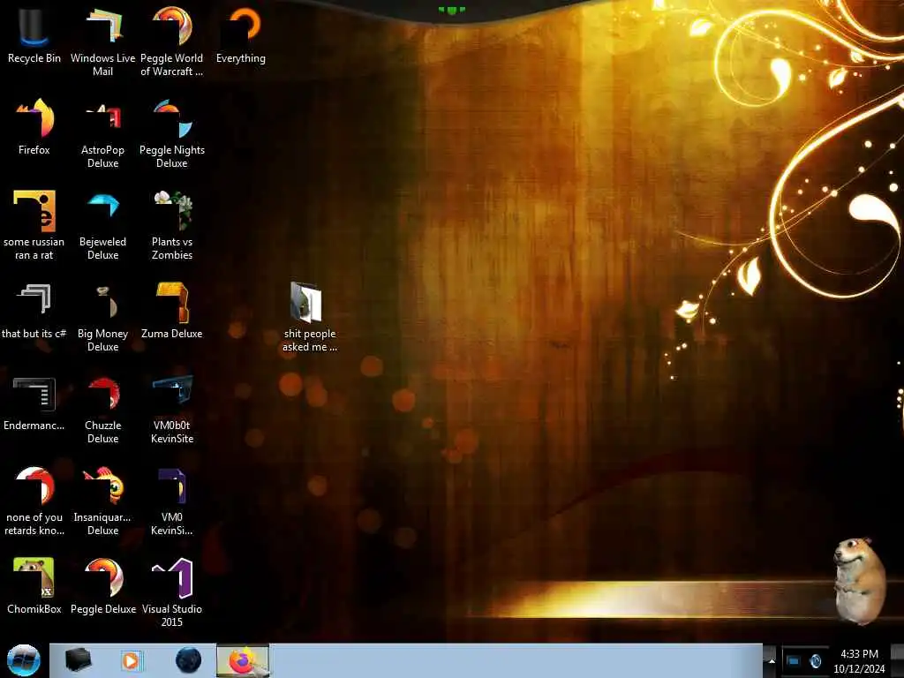Select the VM0 KevinSi... icon

click(x=172, y=501)
